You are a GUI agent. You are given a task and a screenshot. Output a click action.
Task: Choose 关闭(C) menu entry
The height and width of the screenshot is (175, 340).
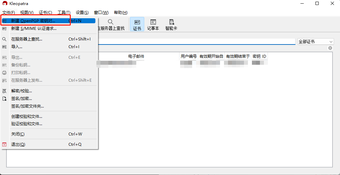(49, 134)
